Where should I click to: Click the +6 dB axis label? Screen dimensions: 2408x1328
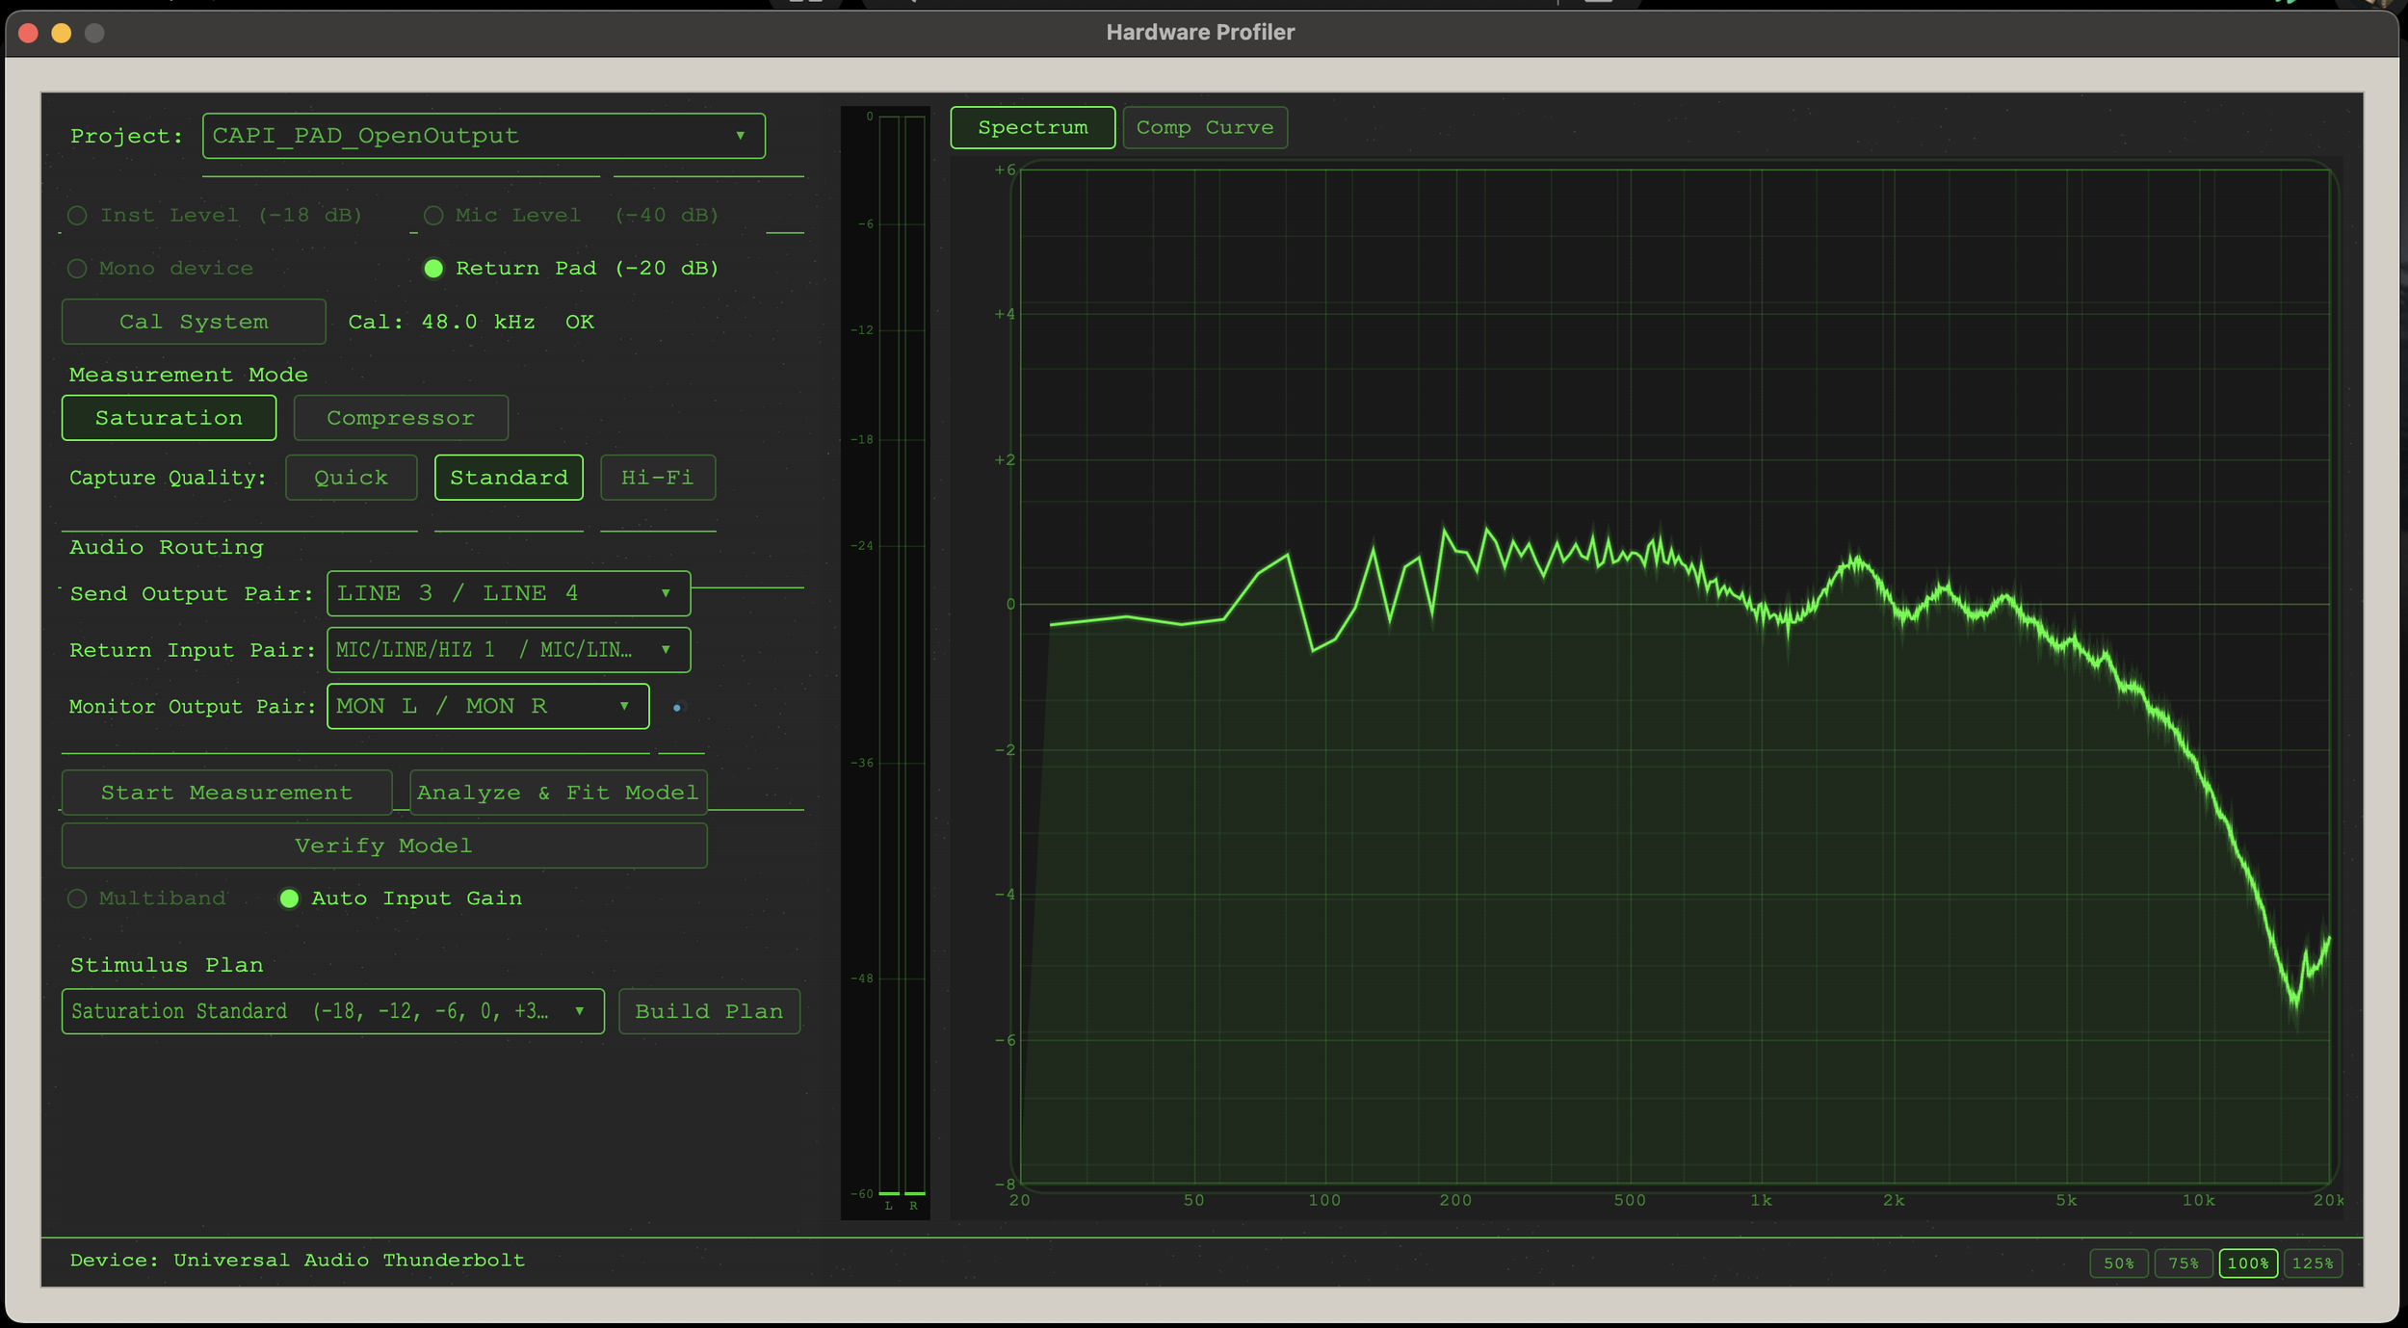(x=1005, y=169)
